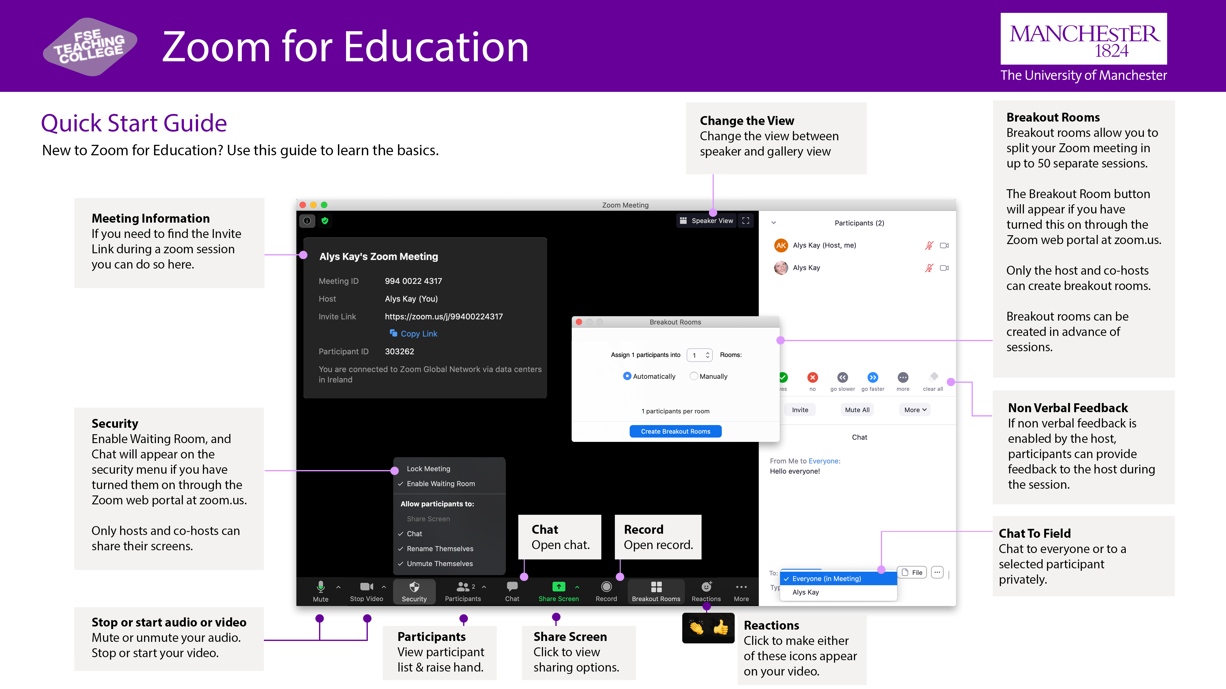Image resolution: width=1226 pixels, height=689 pixels.
Task: Open the meeting information icon
Action: pos(307,220)
